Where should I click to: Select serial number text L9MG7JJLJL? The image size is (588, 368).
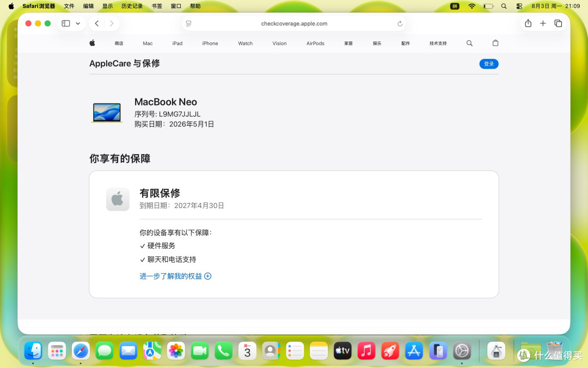pyautogui.click(x=180, y=114)
